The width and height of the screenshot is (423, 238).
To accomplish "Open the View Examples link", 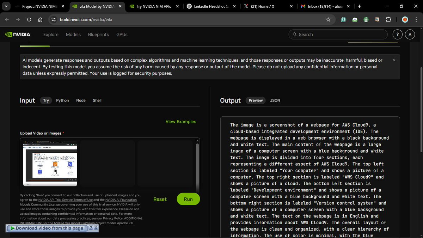I will pos(181,122).
